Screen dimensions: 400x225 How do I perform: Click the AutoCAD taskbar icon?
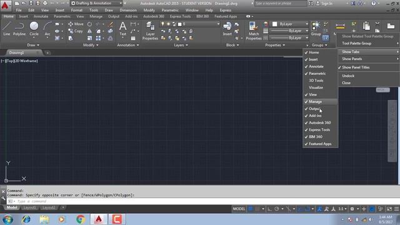(99, 219)
